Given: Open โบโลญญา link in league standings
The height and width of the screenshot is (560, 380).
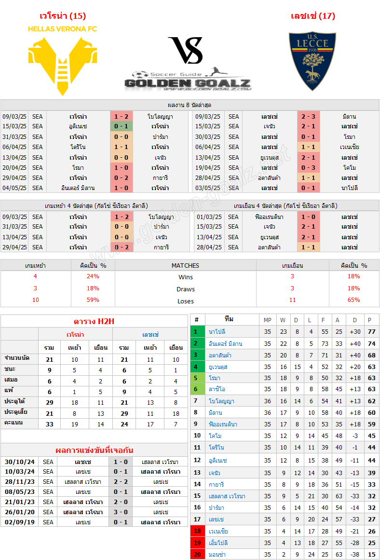Looking at the screenshot, I should pyautogui.click(x=222, y=401).
